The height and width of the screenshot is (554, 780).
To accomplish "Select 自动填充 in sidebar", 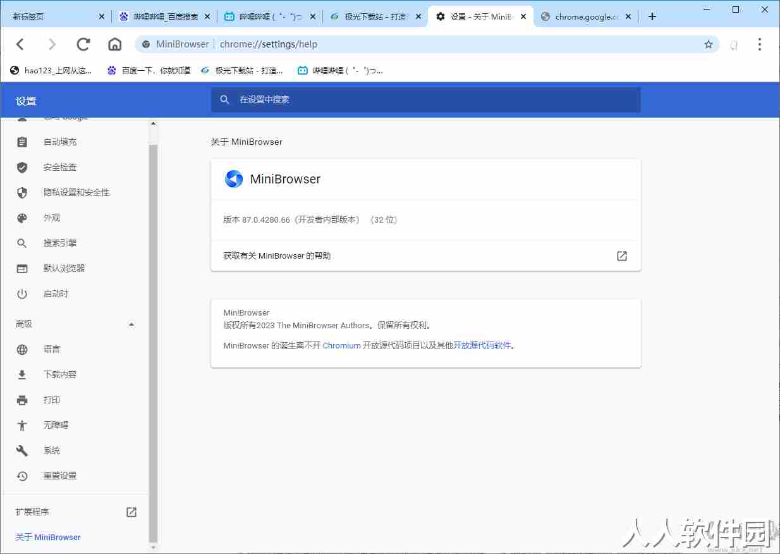I will [60, 142].
